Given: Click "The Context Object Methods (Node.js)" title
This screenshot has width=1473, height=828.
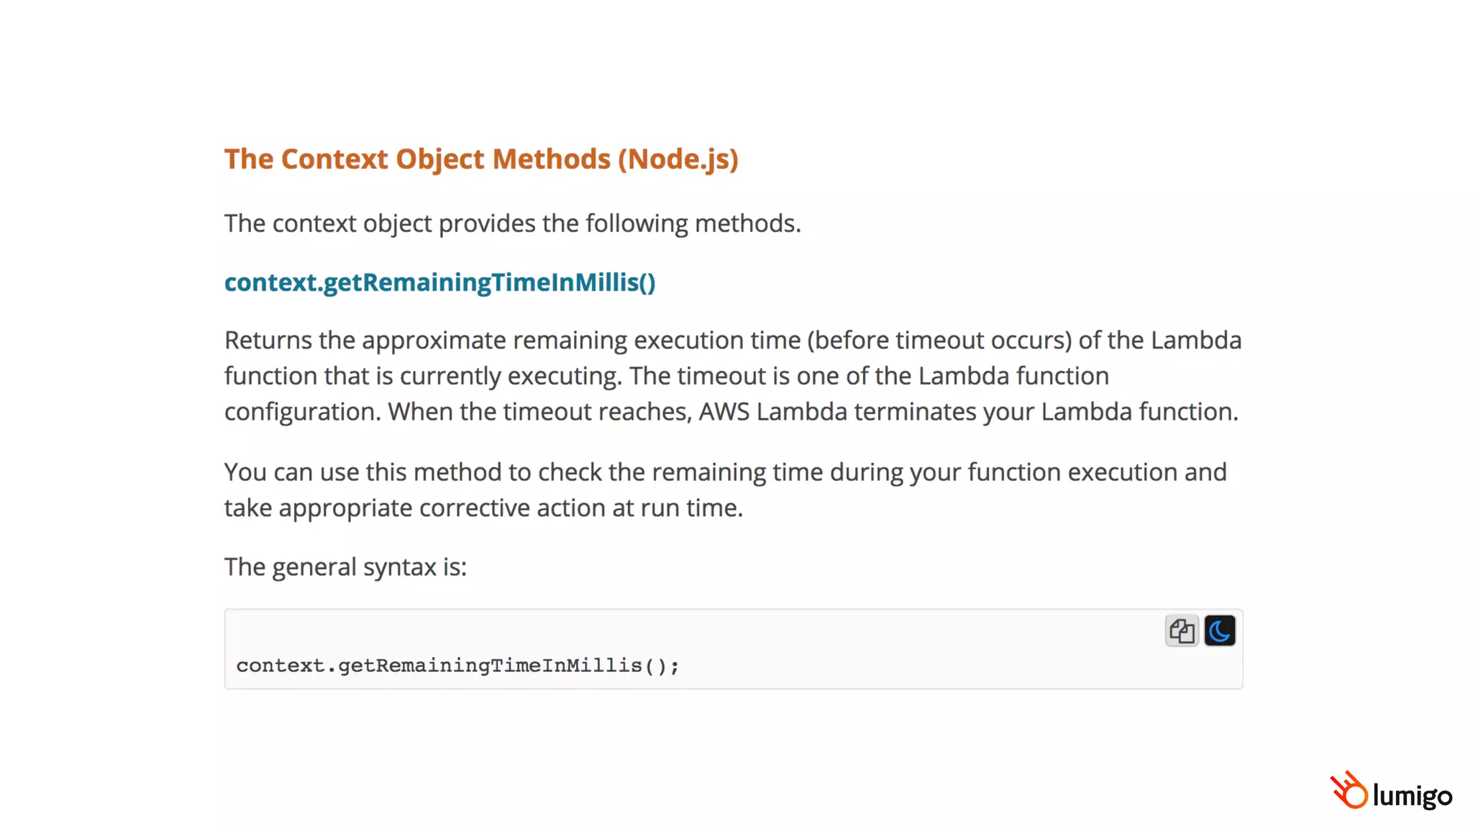Looking at the screenshot, I should click(480, 159).
